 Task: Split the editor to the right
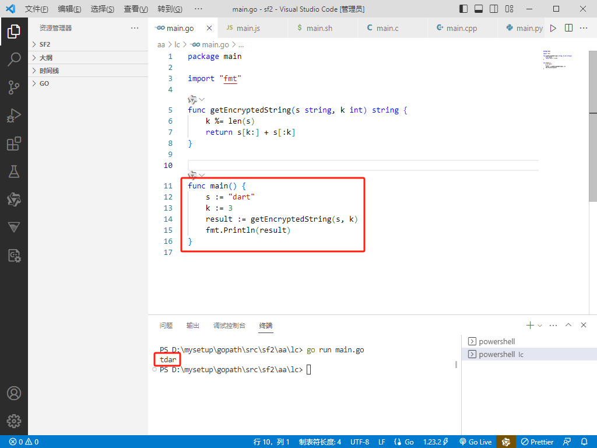click(x=569, y=28)
